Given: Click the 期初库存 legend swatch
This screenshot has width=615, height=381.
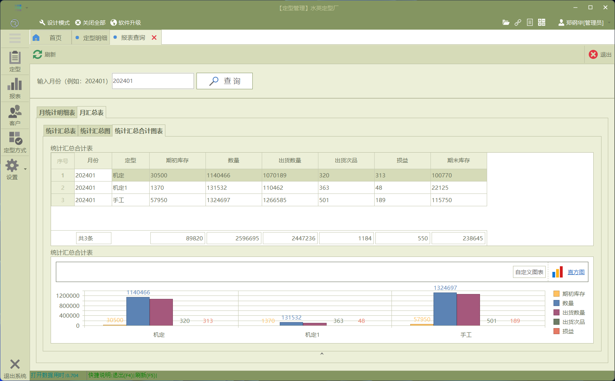Looking at the screenshot, I should point(556,294).
